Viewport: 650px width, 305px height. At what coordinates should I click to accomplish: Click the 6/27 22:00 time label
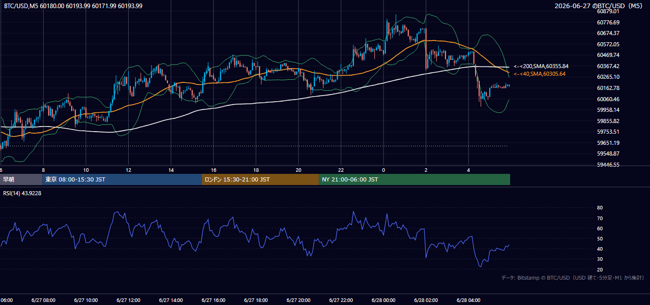pyautogui.click(x=341, y=300)
